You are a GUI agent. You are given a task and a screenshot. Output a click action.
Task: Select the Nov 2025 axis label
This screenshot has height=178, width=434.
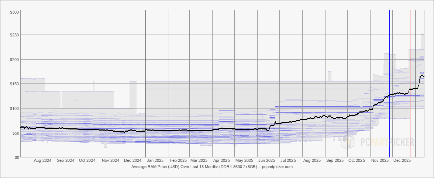click(x=379, y=160)
